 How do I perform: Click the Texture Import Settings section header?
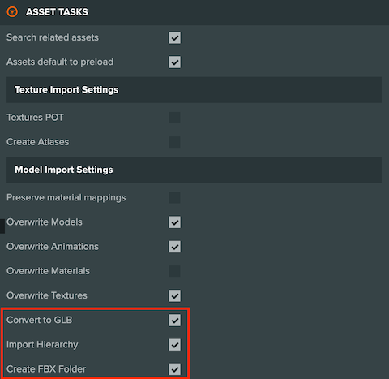point(194,90)
